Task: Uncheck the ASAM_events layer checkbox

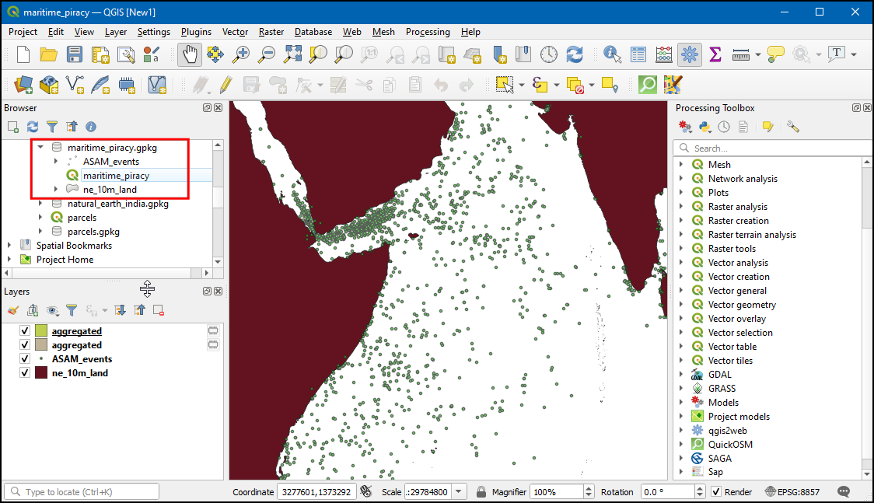Action: [25, 358]
